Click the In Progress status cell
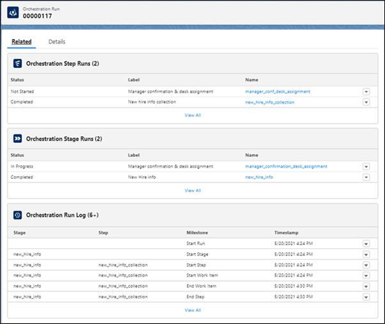 tap(22, 166)
